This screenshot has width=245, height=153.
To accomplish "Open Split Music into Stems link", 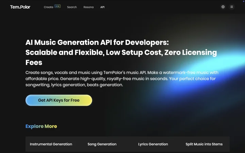I will [x=204, y=144].
